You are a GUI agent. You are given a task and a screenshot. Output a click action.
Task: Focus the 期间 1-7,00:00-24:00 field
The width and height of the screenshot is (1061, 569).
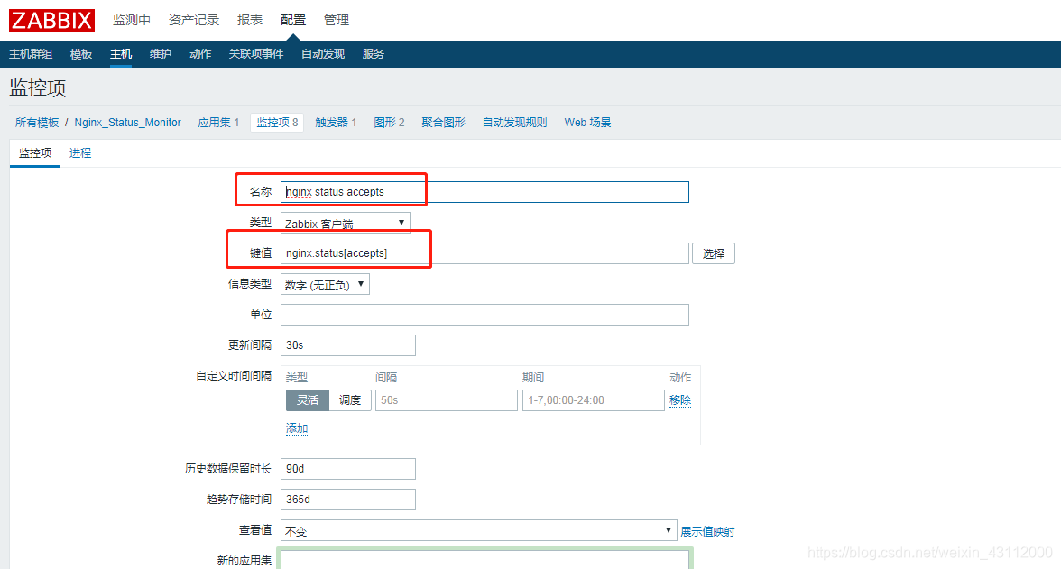594,399
